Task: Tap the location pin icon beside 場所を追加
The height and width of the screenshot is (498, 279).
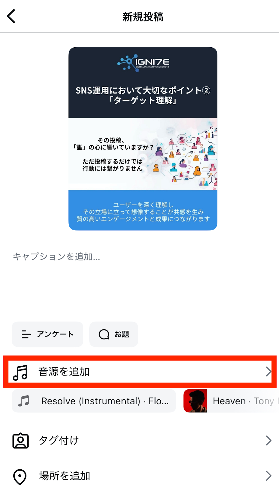Action: tap(20, 477)
